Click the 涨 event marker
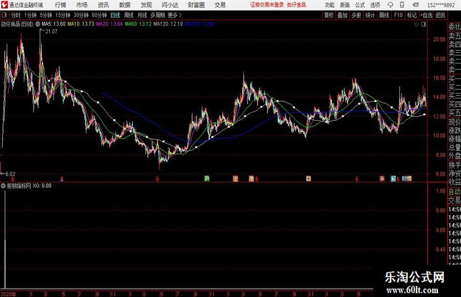This screenshot has width=461, height=297. tap(382, 178)
